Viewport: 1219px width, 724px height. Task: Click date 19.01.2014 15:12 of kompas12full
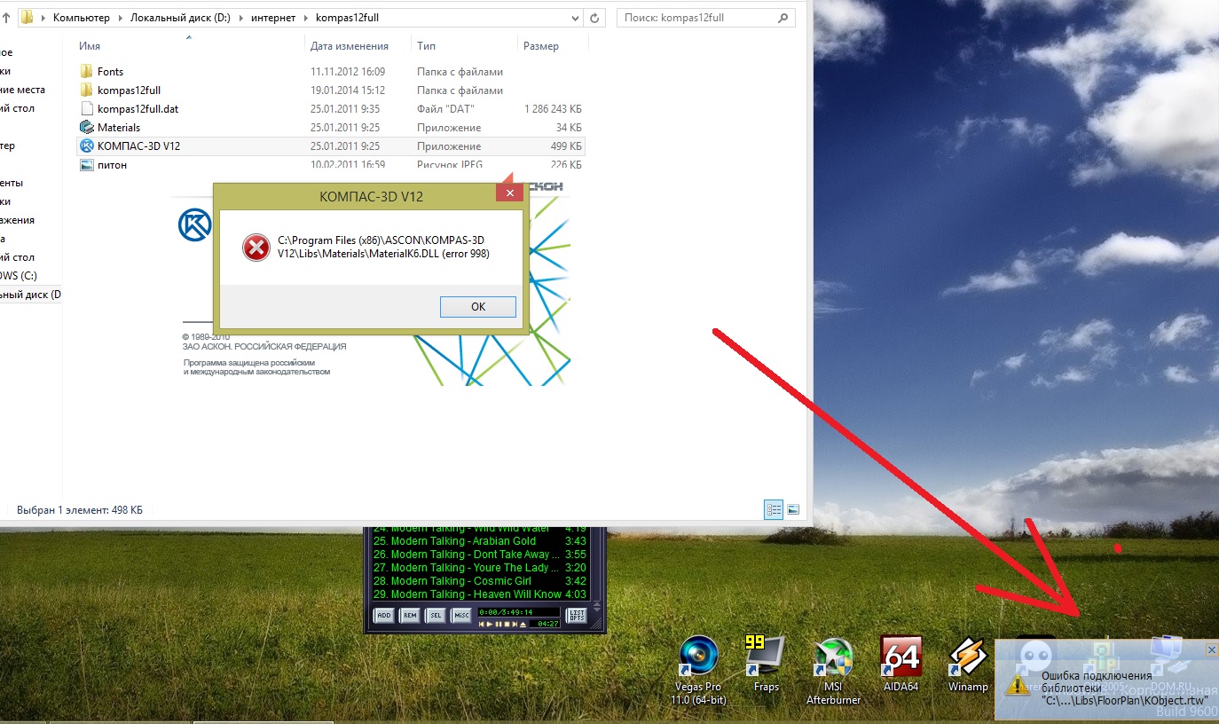348,90
